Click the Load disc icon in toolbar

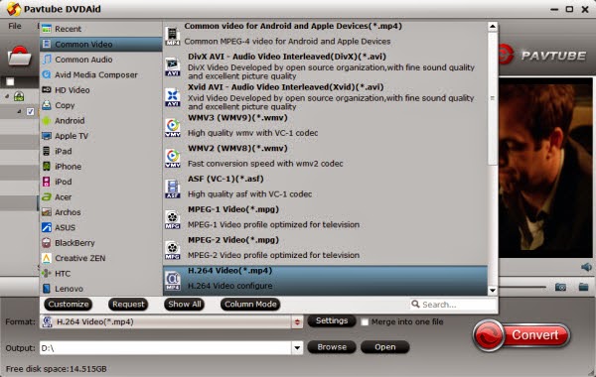(x=20, y=56)
